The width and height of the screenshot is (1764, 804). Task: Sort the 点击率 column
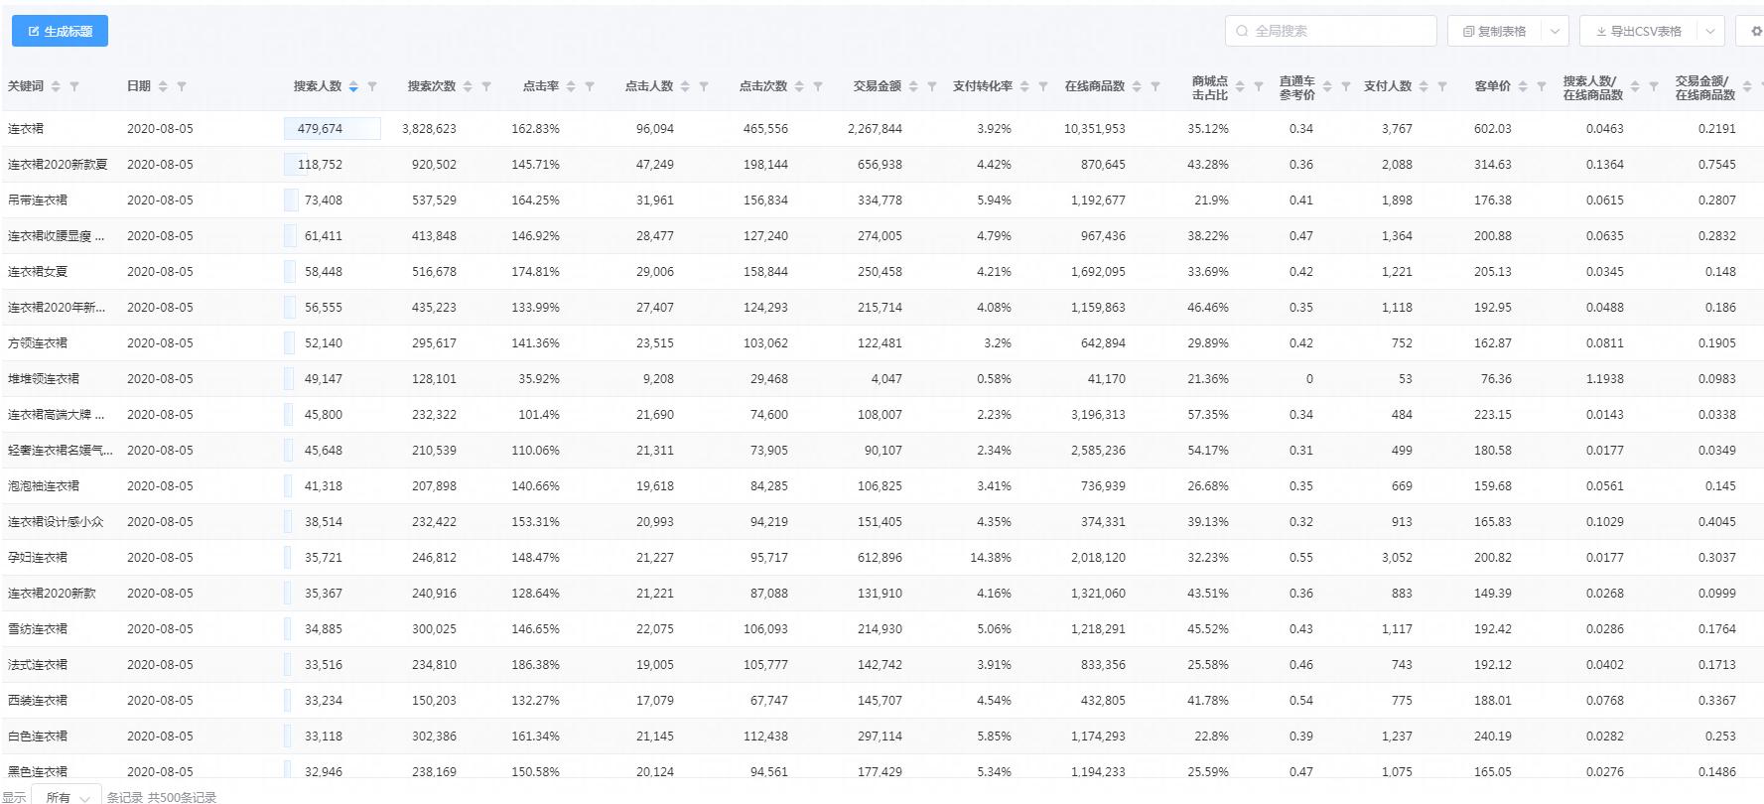(571, 86)
